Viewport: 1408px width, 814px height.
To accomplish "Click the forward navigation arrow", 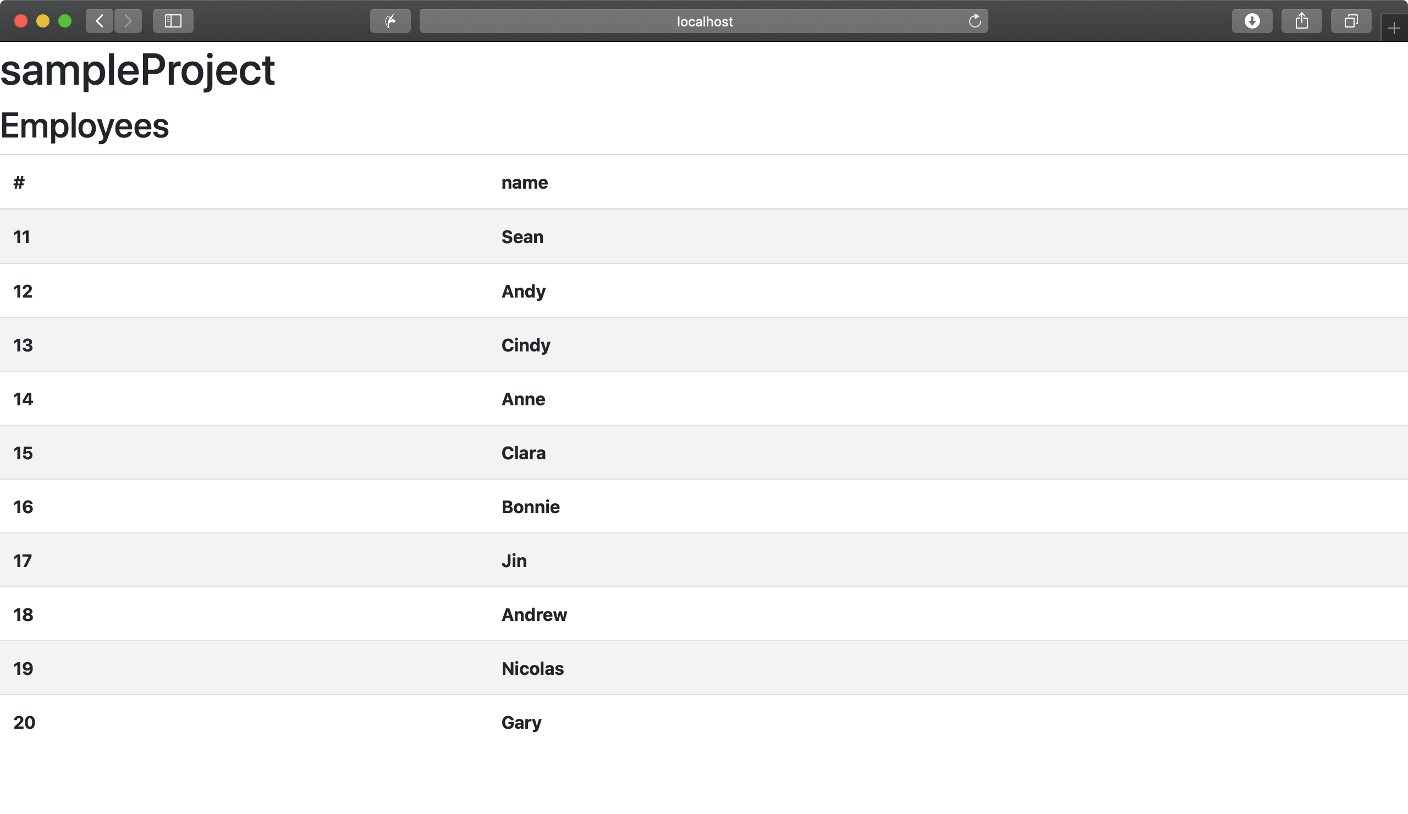I will 128,21.
